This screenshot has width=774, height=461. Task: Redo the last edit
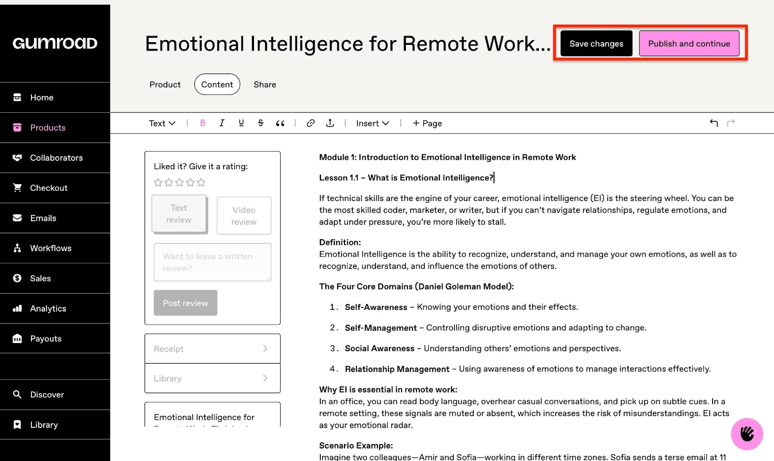pyautogui.click(x=731, y=123)
